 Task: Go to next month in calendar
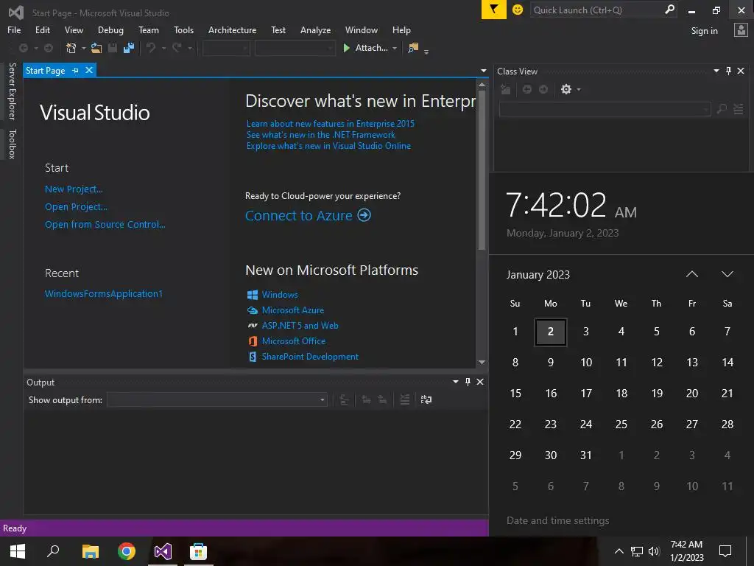tap(727, 274)
